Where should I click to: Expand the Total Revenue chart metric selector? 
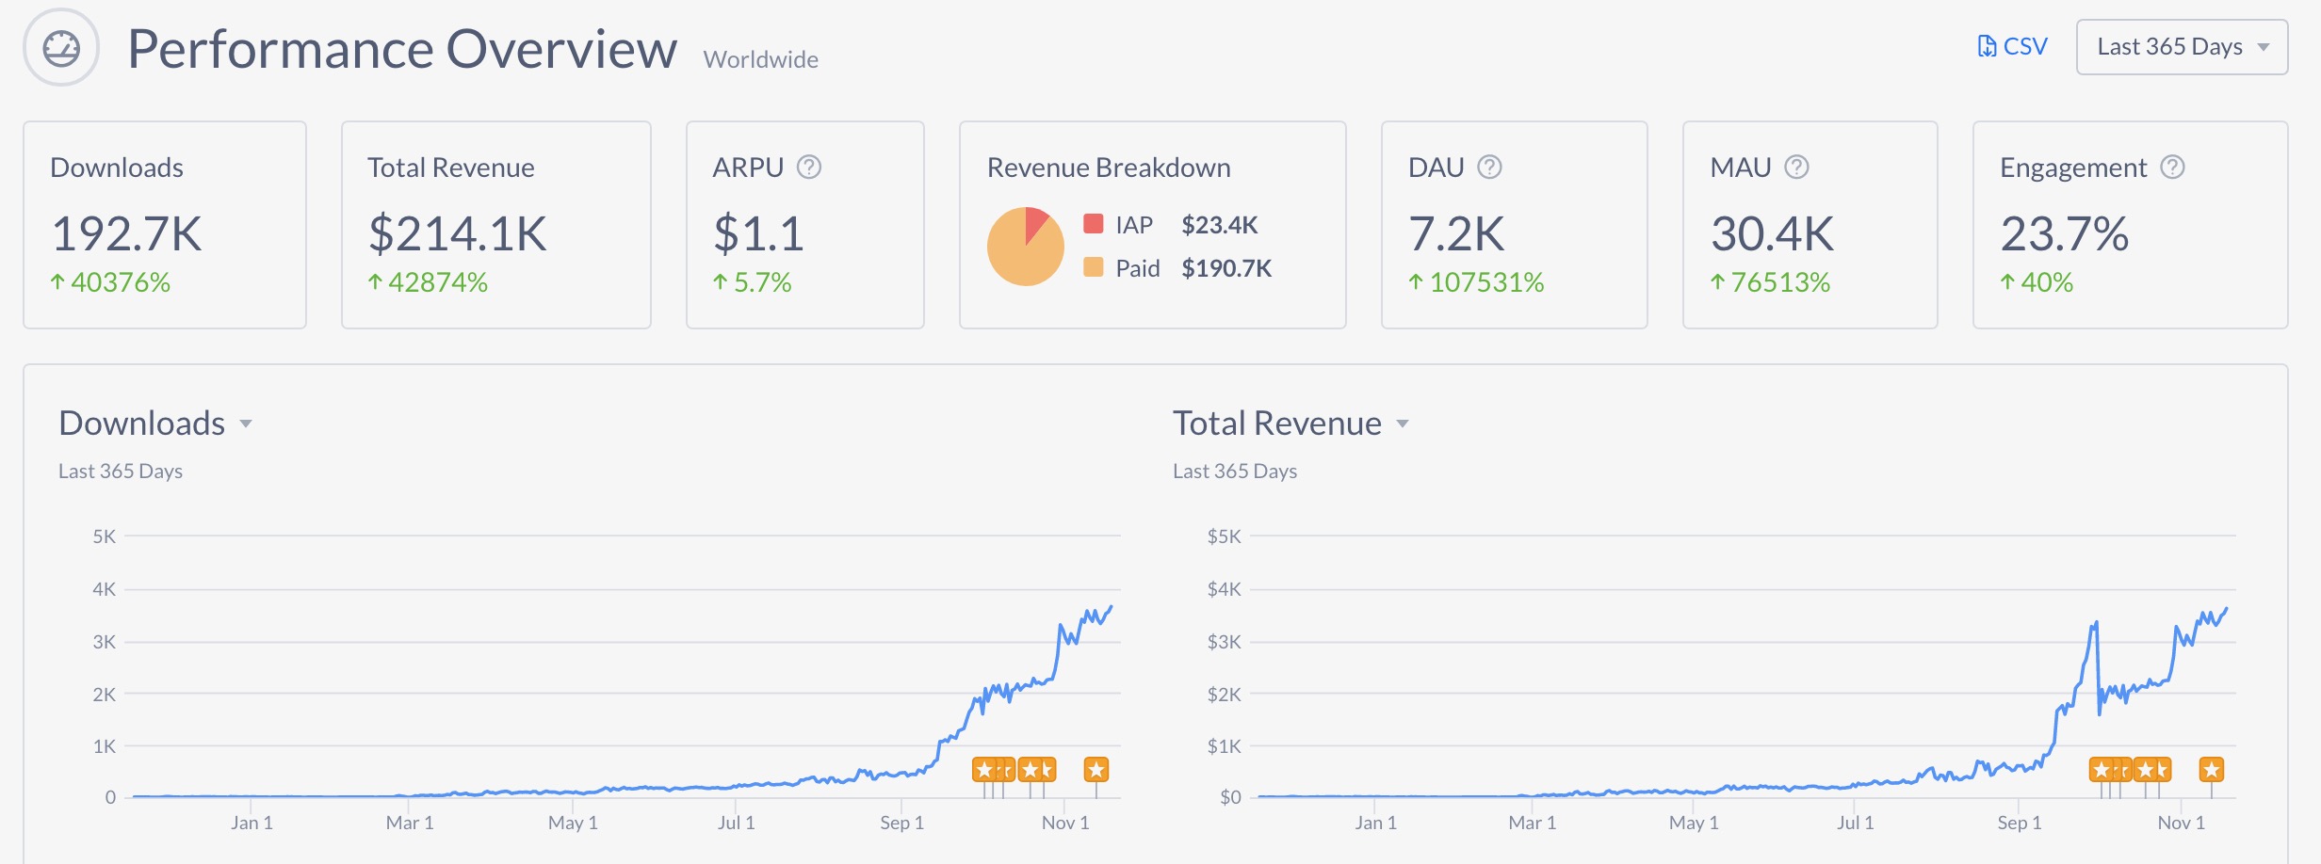tap(1403, 424)
